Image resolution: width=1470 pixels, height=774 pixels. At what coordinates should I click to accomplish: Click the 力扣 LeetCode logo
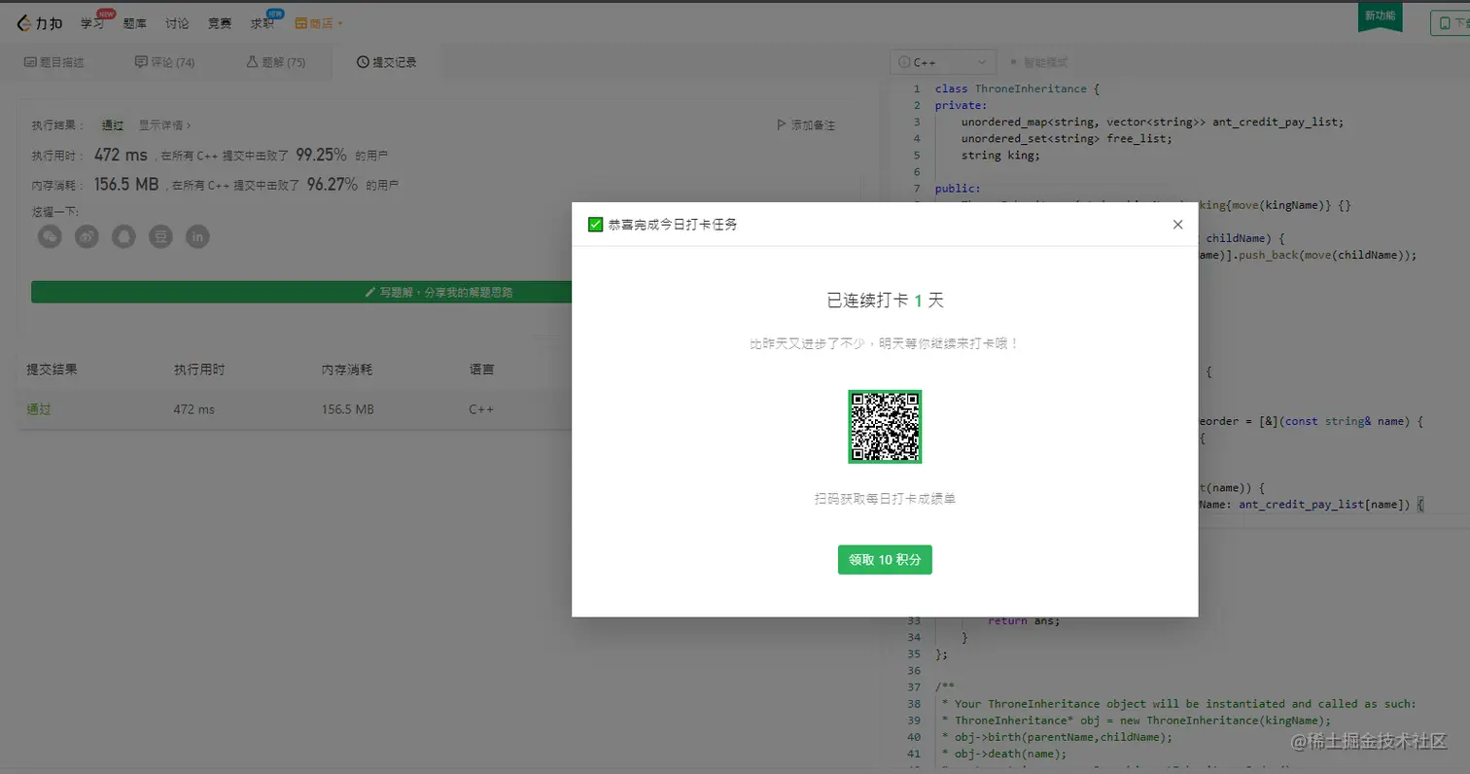[42, 22]
